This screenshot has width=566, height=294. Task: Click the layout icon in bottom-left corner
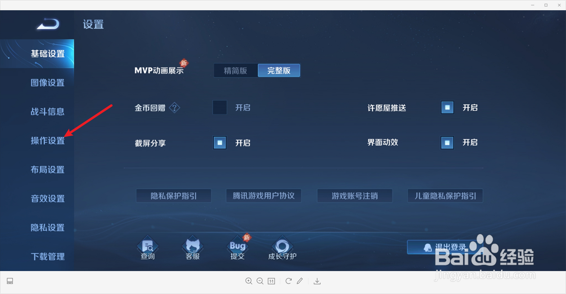10,281
